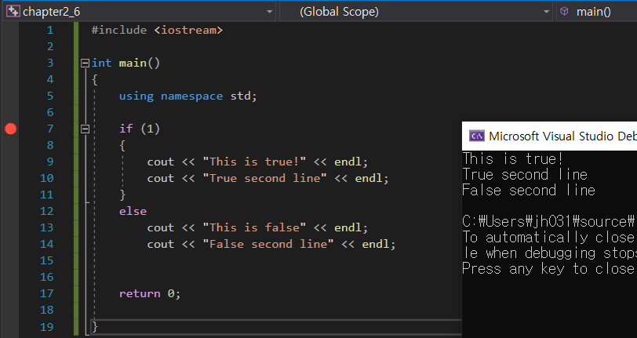Click the closing brace on line 19
Screen dimensions: 637x338
point(95,326)
